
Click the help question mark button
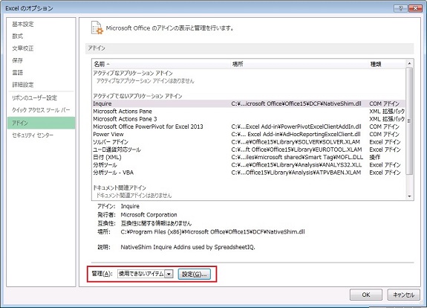click(400, 8)
